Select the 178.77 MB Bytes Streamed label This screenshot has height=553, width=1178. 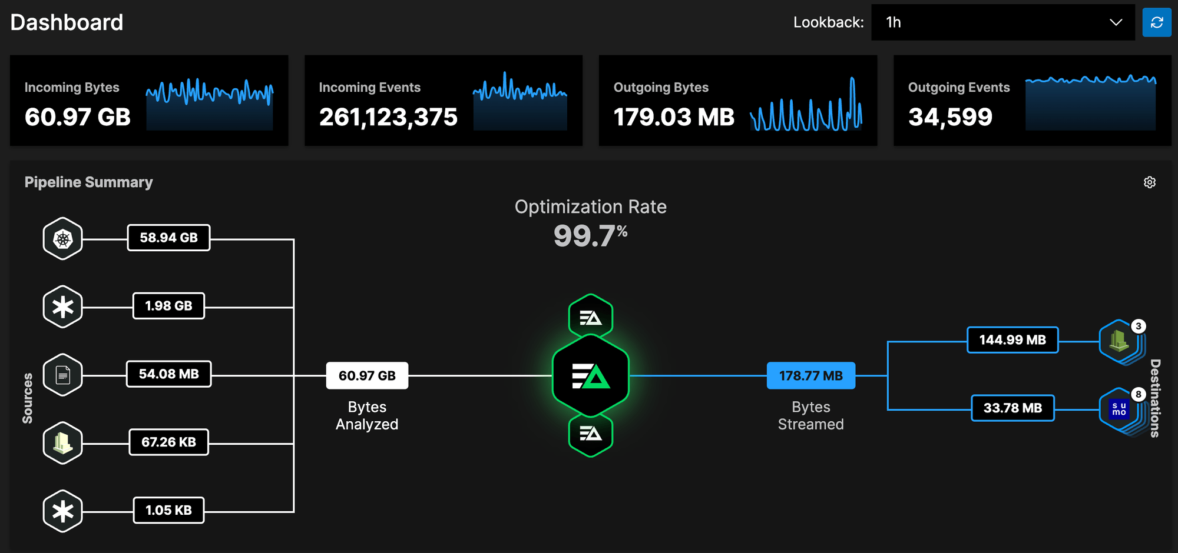810,375
